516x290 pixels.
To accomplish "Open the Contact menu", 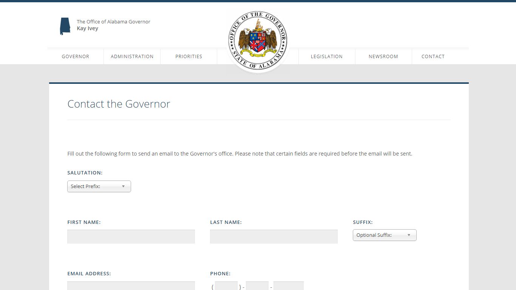I will (x=433, y=57).
